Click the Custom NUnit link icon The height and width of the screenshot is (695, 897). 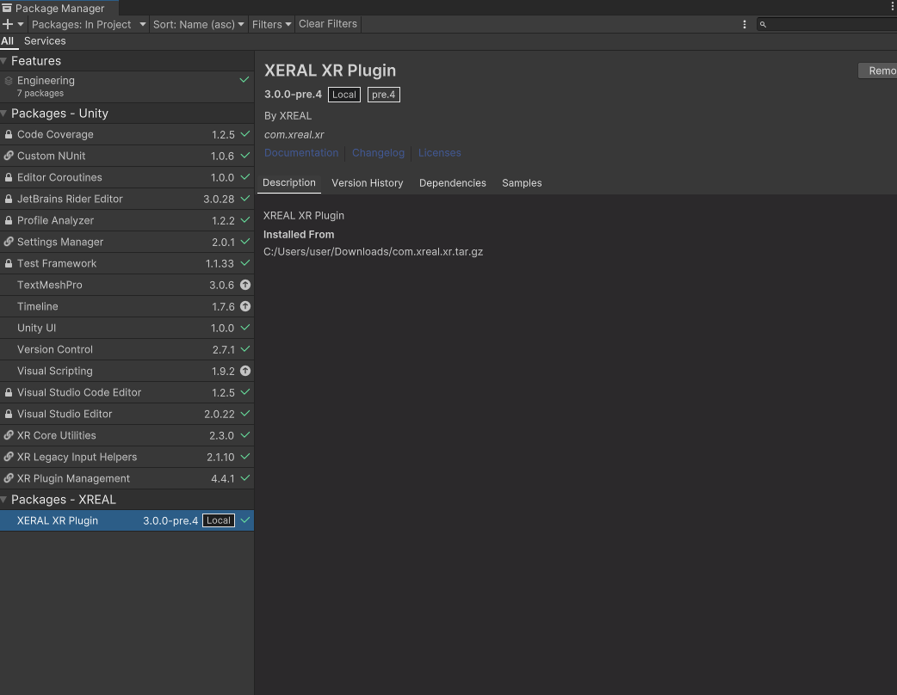(x=9, y=156)
